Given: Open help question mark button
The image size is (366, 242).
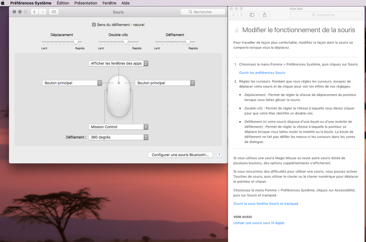Looking at the screenshot, I should click(x=219, y=155).
